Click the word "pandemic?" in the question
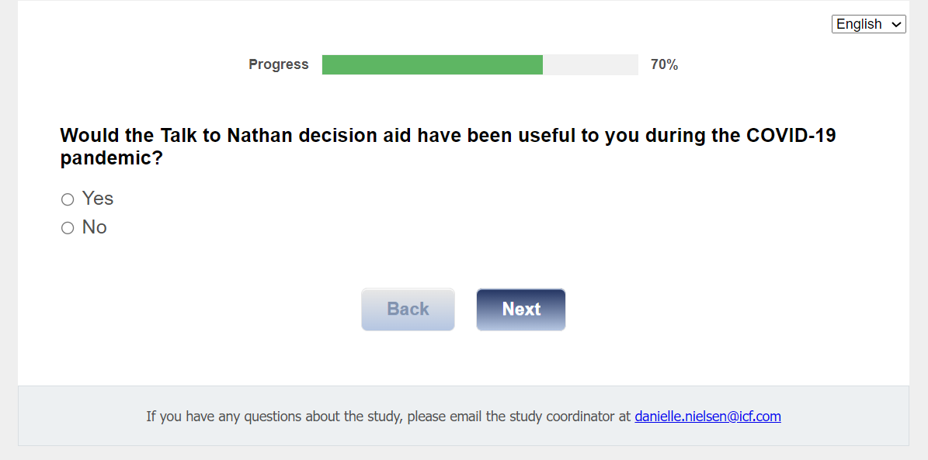The width and height of the screenshot is (928, 460). tap(111, 159)
